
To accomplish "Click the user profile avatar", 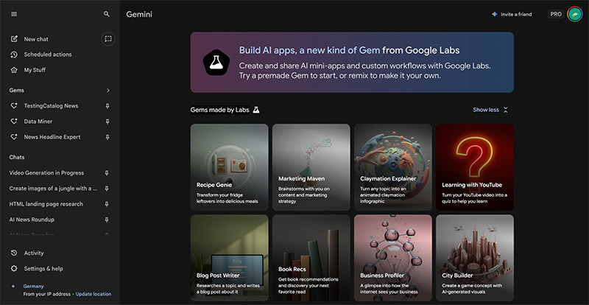I will (x=575, y=14).
